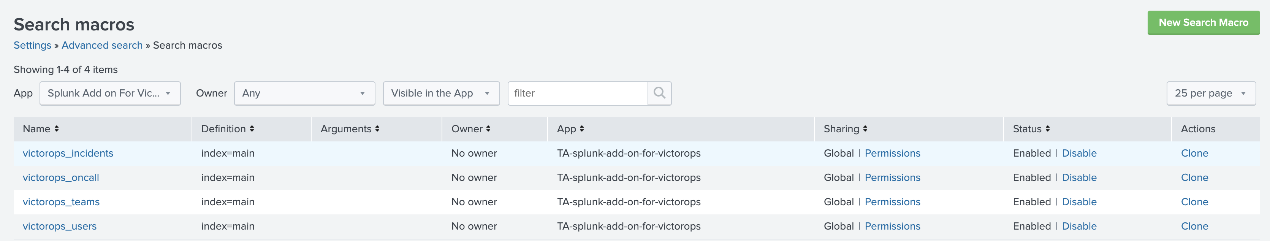Disable the victorops_users macro

pos(1079,226)
